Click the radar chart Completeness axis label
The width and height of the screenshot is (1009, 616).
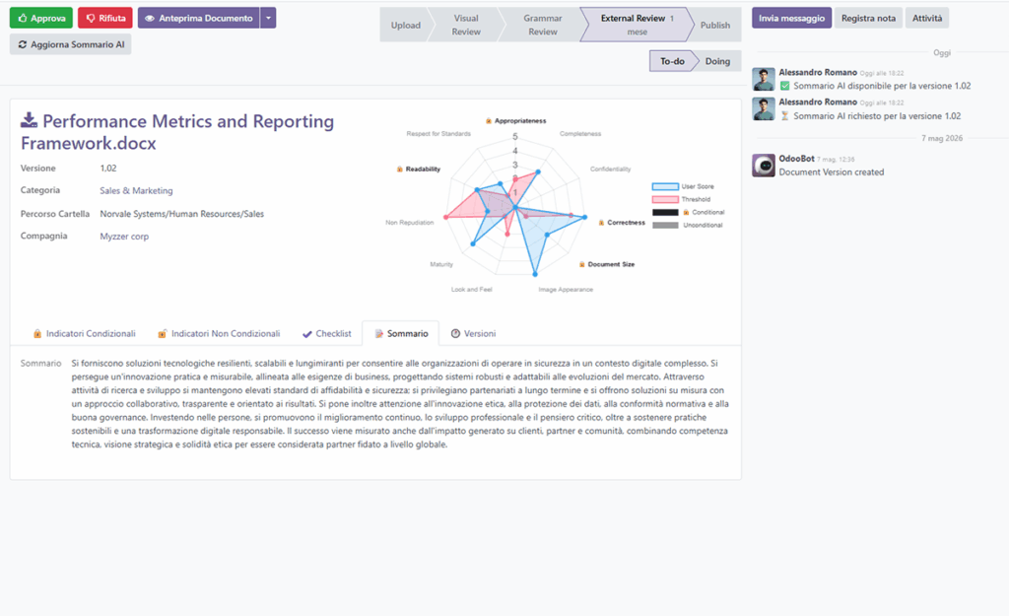(x=580, y=134)
